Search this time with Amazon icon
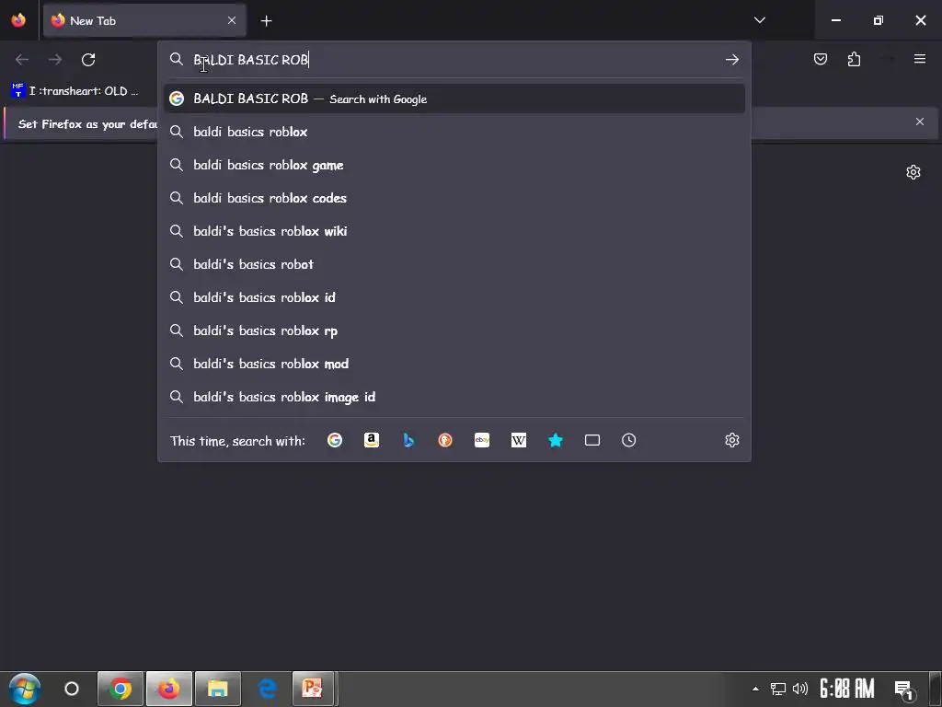The image size is (942, 707). pos(372,440)
